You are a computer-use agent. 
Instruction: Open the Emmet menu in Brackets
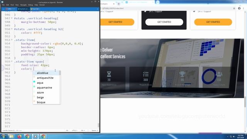[x=42, y=5]
